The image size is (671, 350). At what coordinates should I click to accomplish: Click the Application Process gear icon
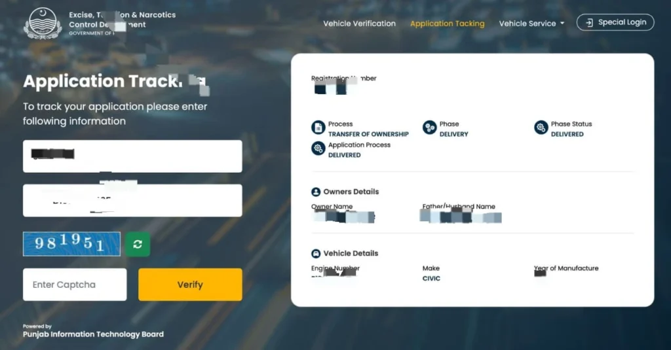318,149
